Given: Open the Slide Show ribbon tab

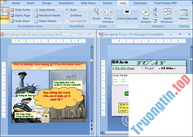Looking at the screenshot, I should (88, 3).
